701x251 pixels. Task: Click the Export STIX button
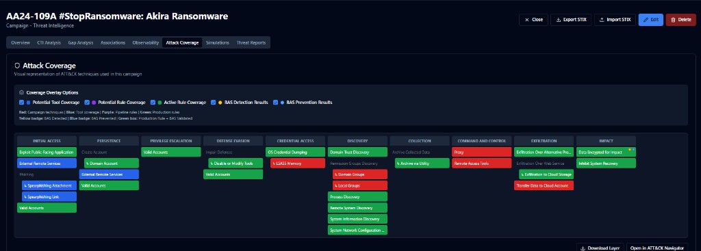571,20
